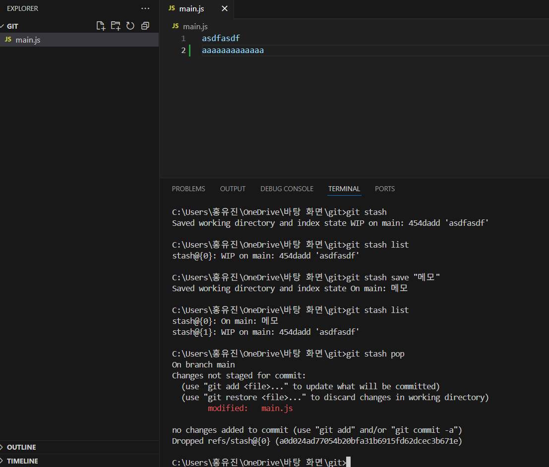This screenshot has height=467, width=549.
Task: Open Explorer's more actions ellipsis menu
Action: (x=145, y=8)
